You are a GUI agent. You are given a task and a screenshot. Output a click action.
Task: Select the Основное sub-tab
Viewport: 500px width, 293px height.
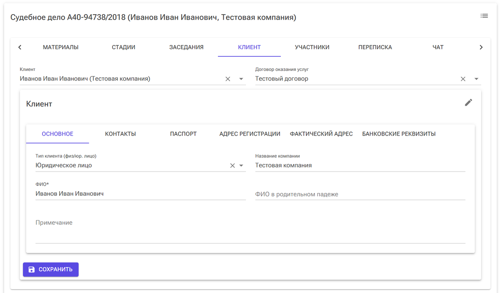57,134
